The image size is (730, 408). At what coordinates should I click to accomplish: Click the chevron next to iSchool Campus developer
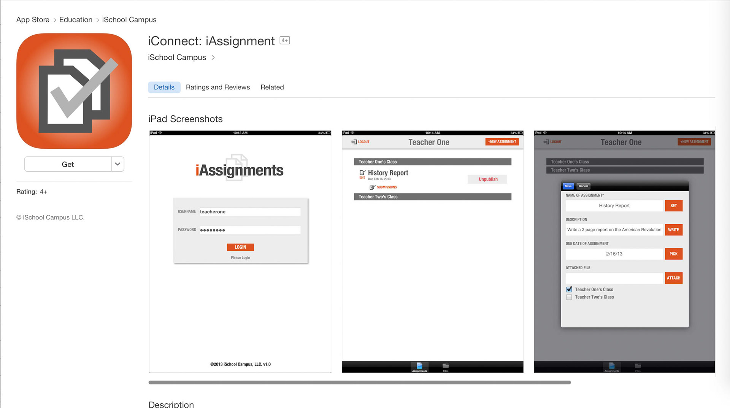(213, 57)
